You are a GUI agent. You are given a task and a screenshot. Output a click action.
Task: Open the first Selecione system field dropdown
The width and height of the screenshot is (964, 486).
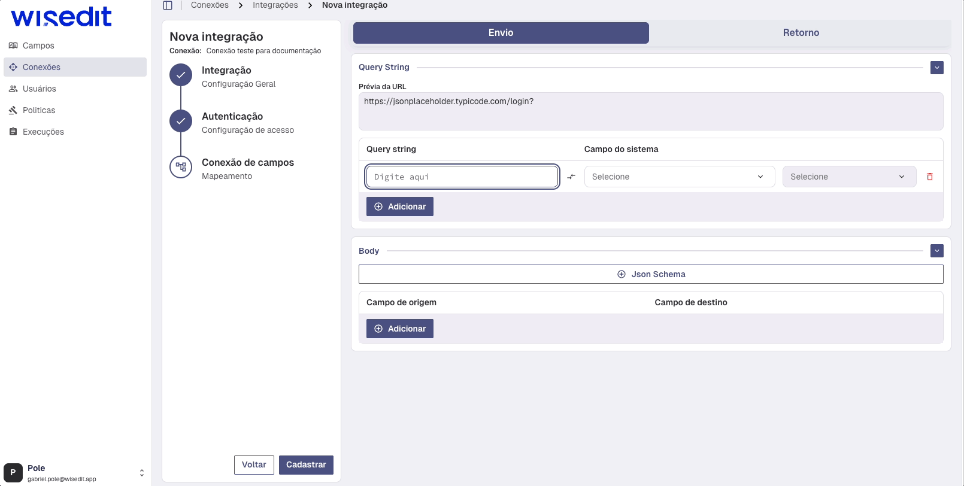(679, 177)
